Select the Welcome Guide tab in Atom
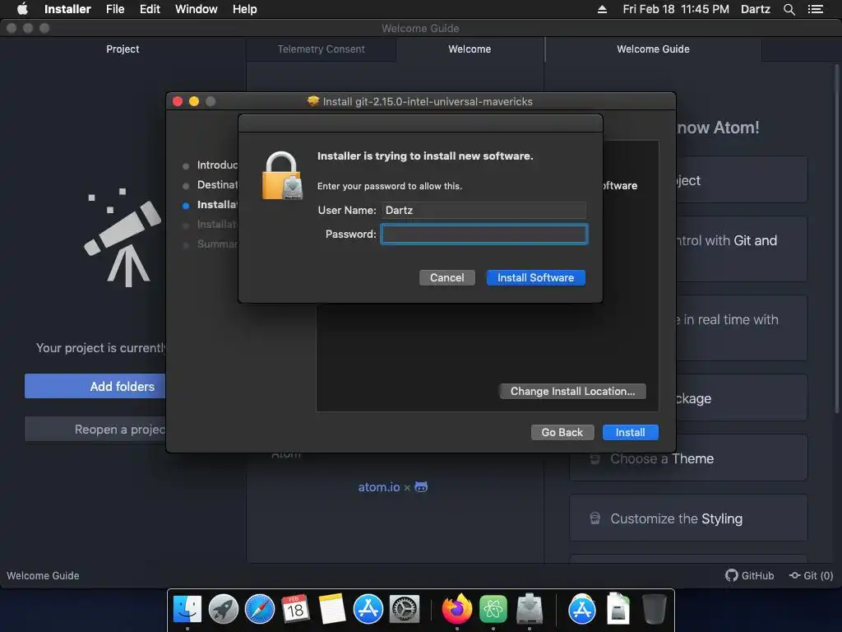 653,49
